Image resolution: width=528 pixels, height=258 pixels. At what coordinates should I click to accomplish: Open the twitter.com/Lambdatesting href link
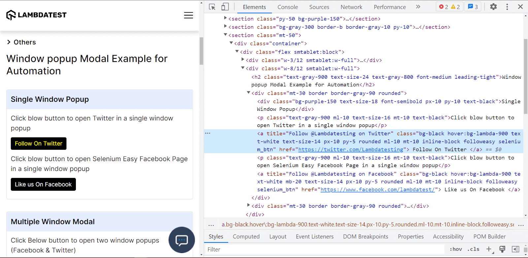pyautogui.click(x=351, y=150)
